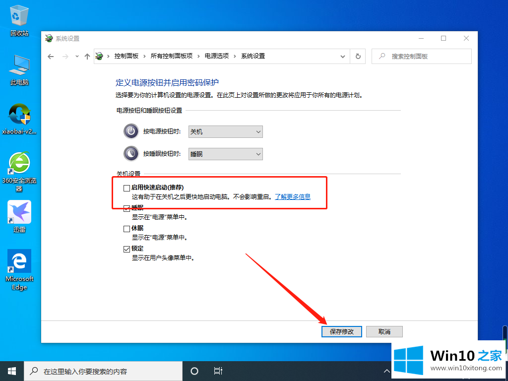Uncheck the 锁定 checkbox

click(127, 249)
